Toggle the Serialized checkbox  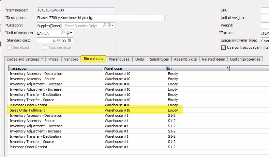[9, 47]
